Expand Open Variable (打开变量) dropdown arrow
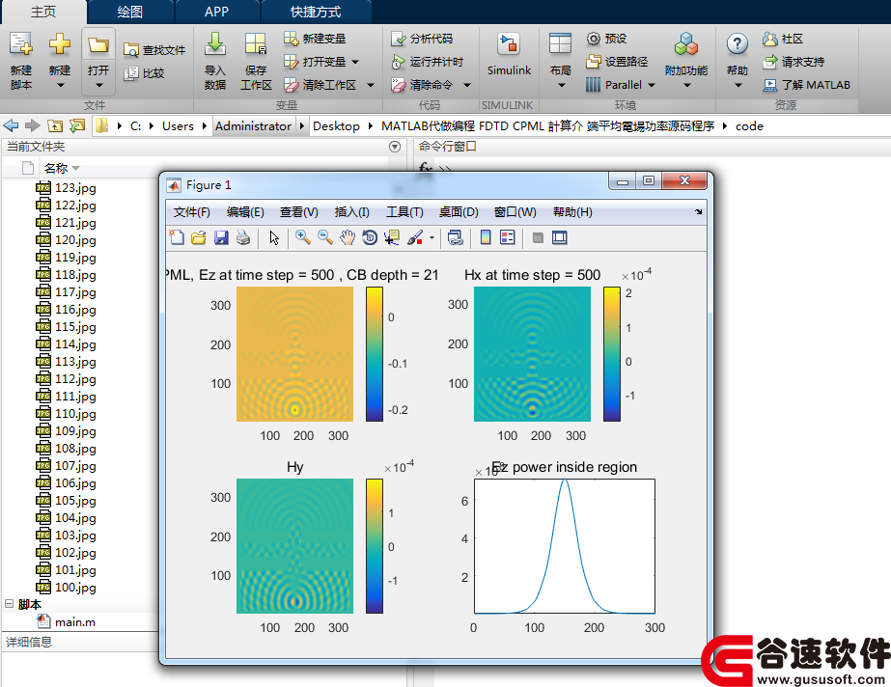Image resolution: width=891 pixels, height=687 pixels. click(x=355, y=62)
